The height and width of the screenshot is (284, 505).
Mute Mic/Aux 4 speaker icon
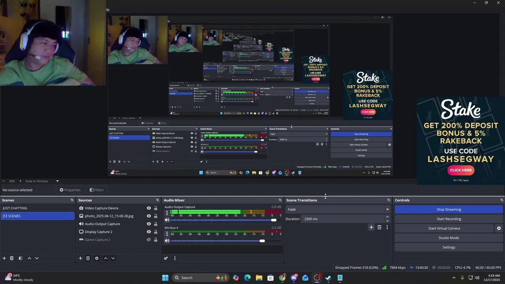tap(167, 241)
